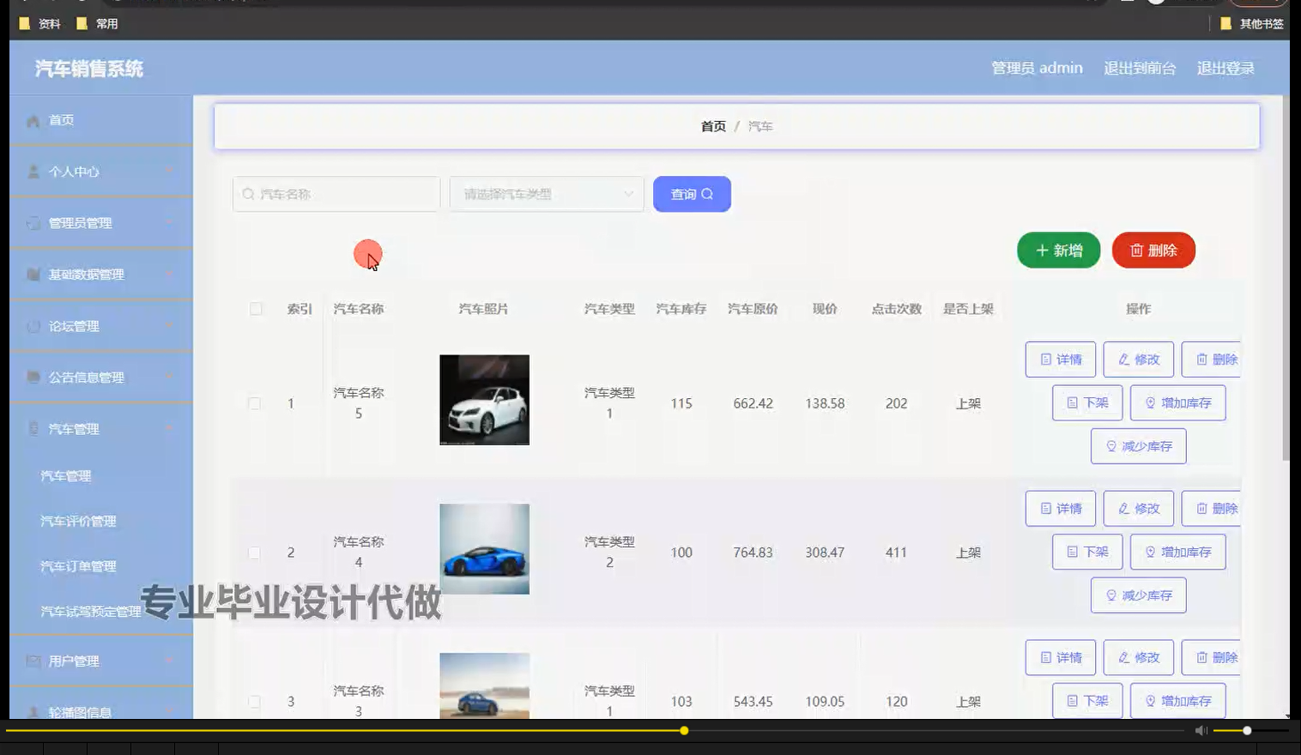Click the video progress slider at the bottom
The image size is (1301, 755).
coord(683,730)
